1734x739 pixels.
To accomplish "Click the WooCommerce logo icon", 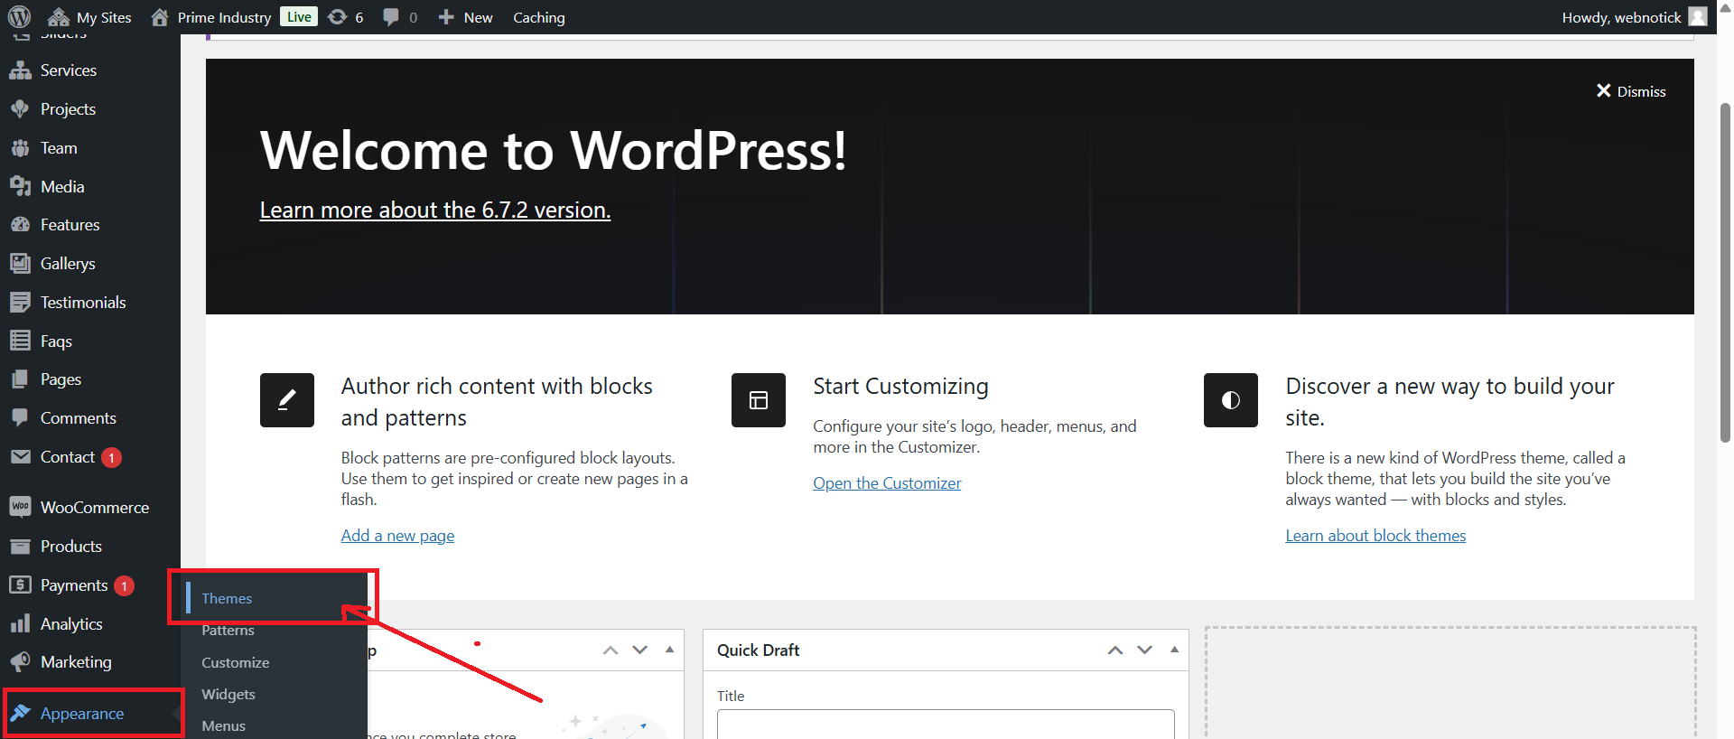I will [20, 507].
